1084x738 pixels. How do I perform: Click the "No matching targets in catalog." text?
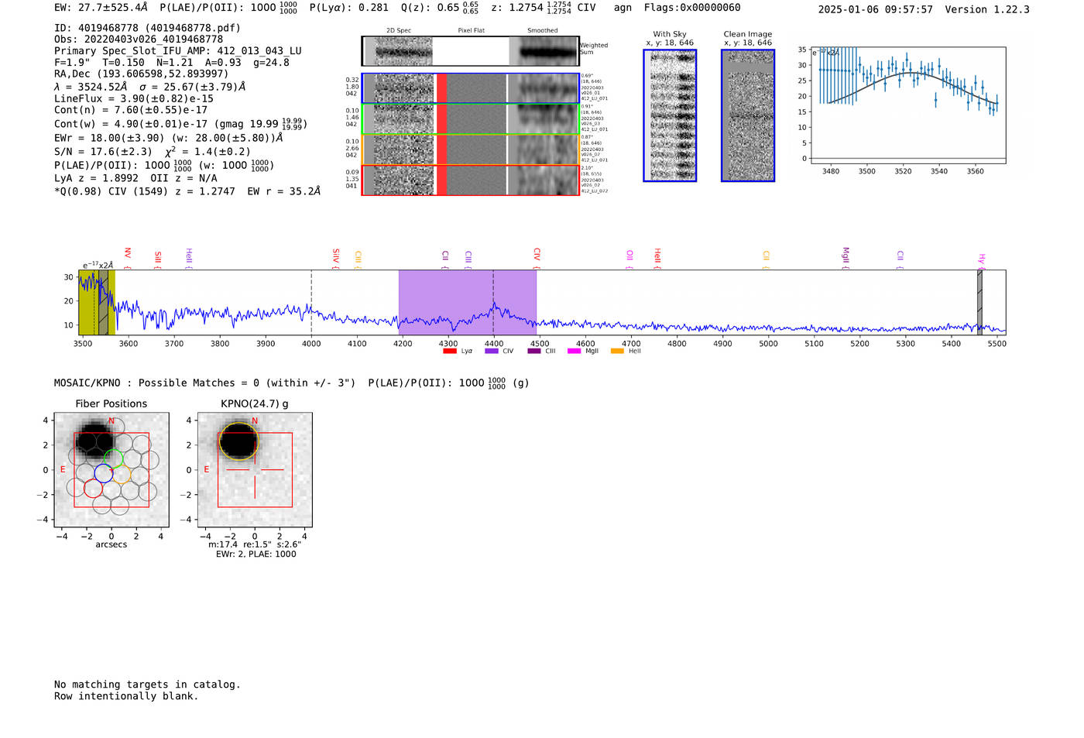147,685
